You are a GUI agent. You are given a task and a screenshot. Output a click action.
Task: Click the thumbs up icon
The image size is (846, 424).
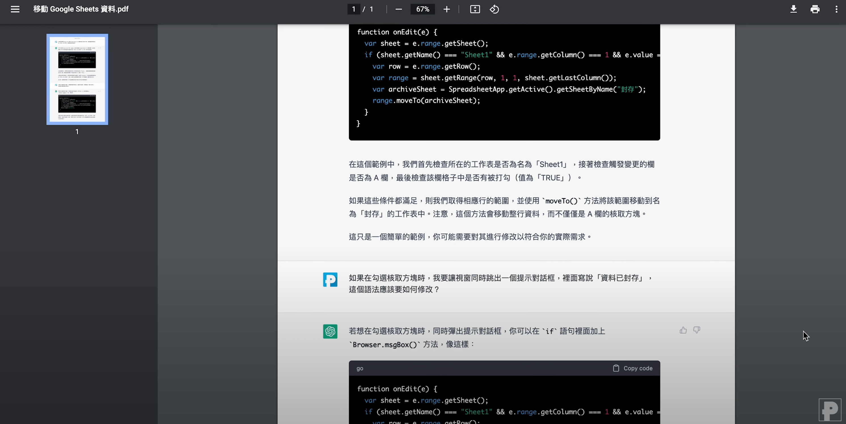[683, 330]
